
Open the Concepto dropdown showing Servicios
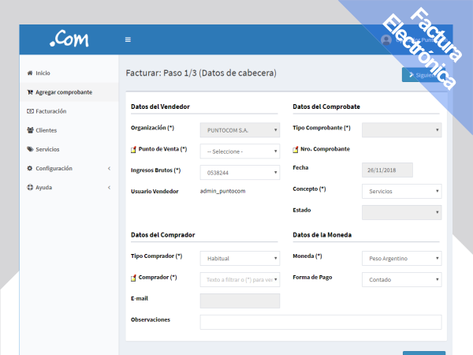pos(402,191)
